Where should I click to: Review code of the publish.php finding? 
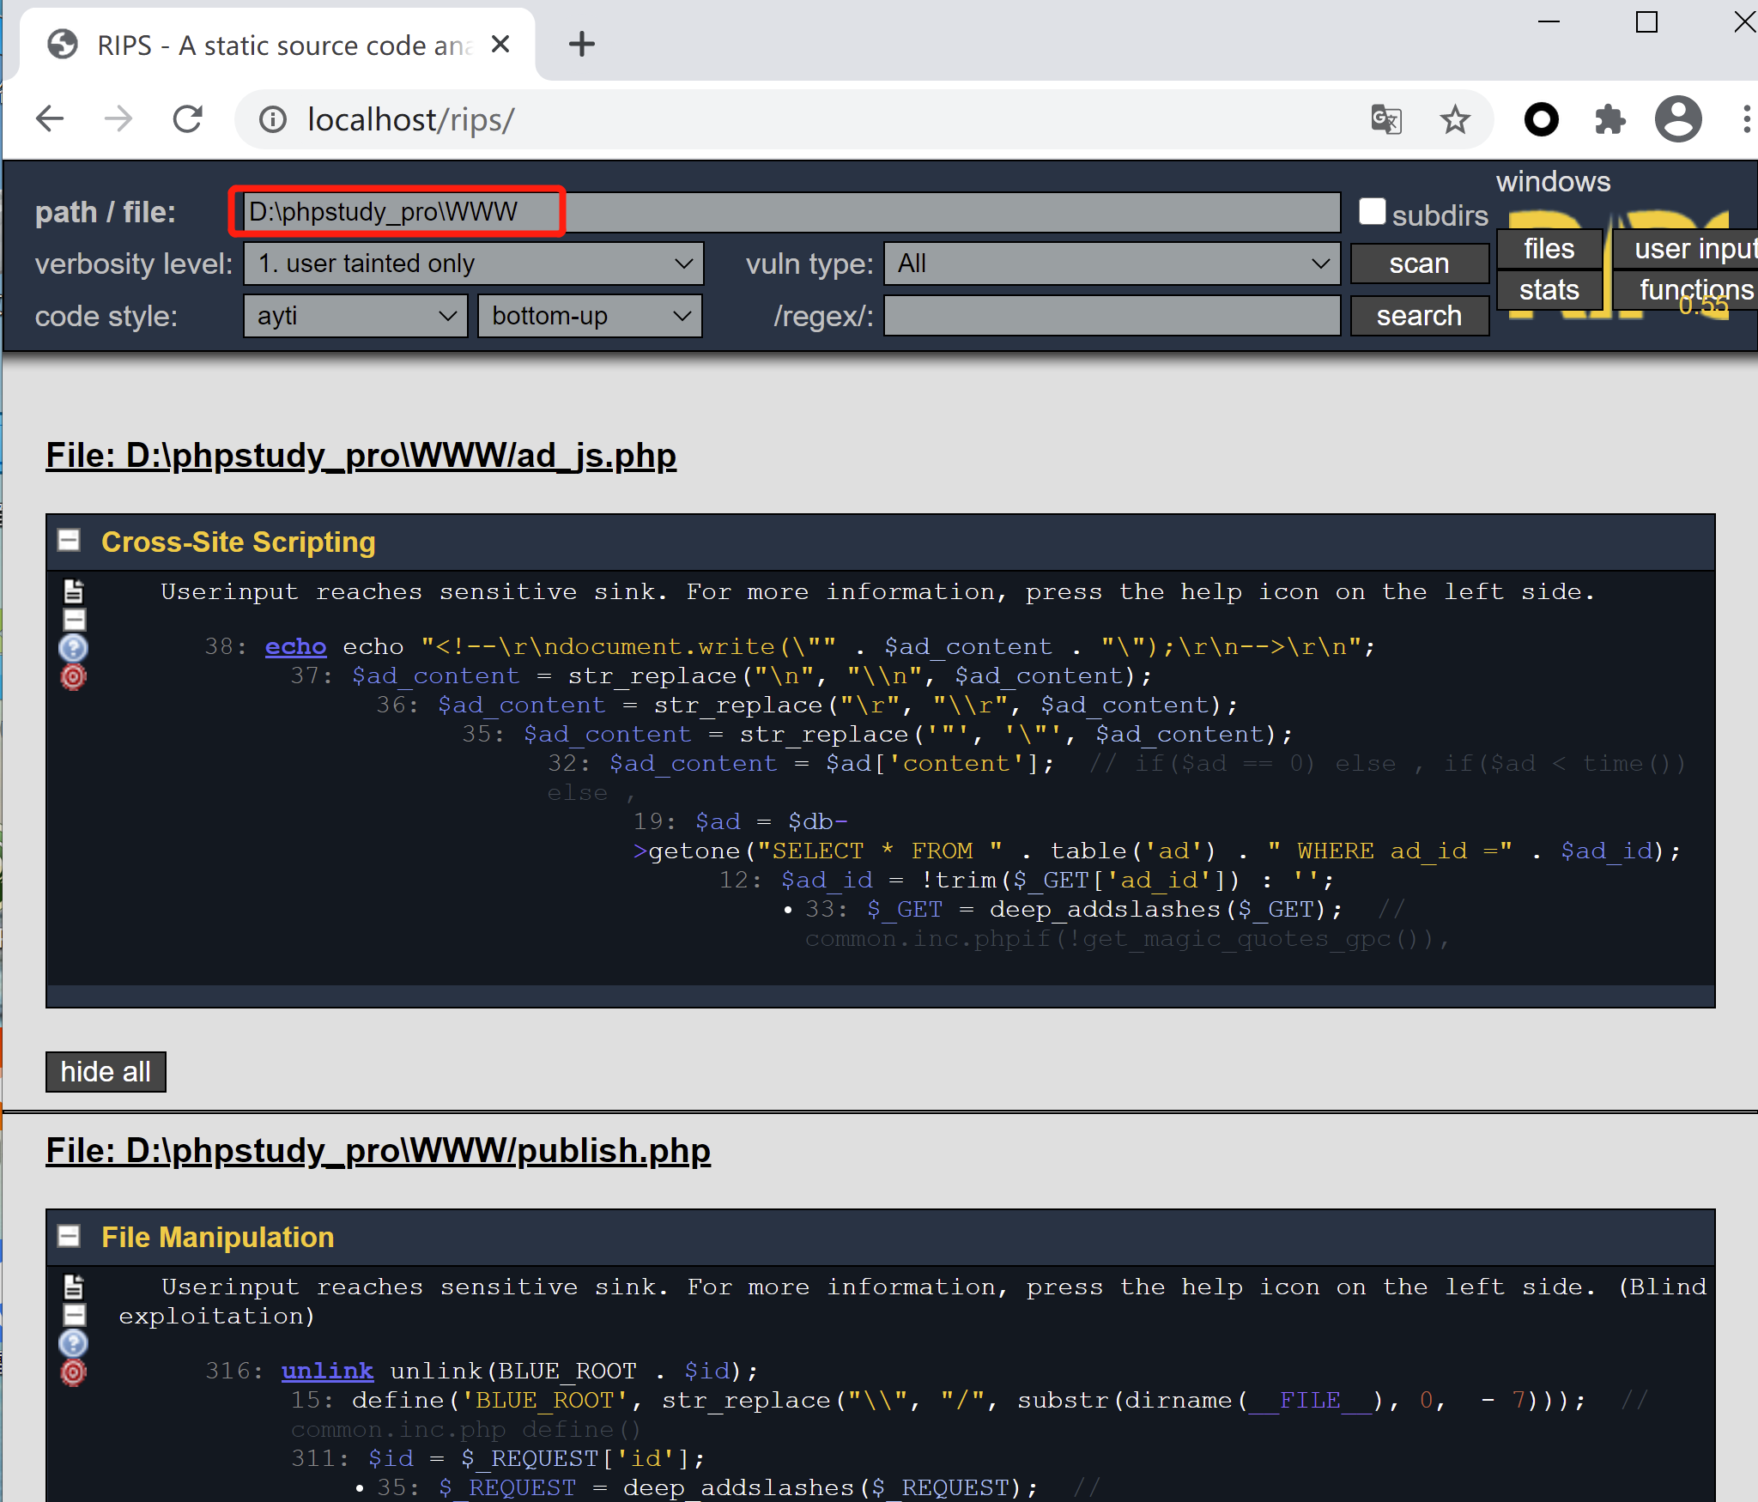pos(74,1286)
